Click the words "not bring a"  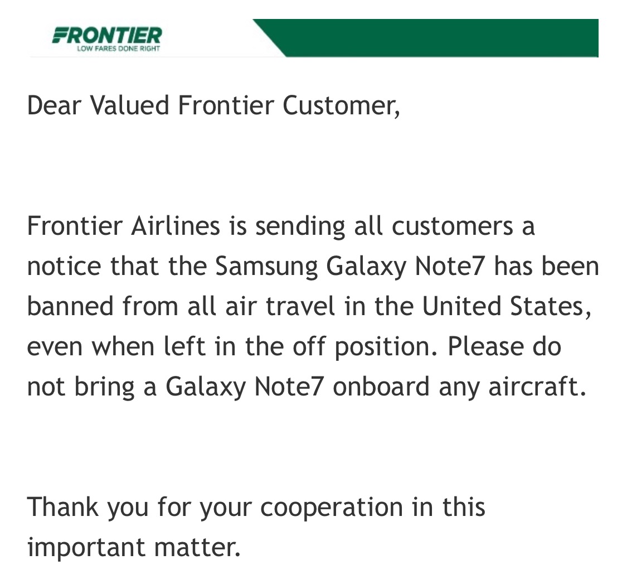tap(92, 387)
